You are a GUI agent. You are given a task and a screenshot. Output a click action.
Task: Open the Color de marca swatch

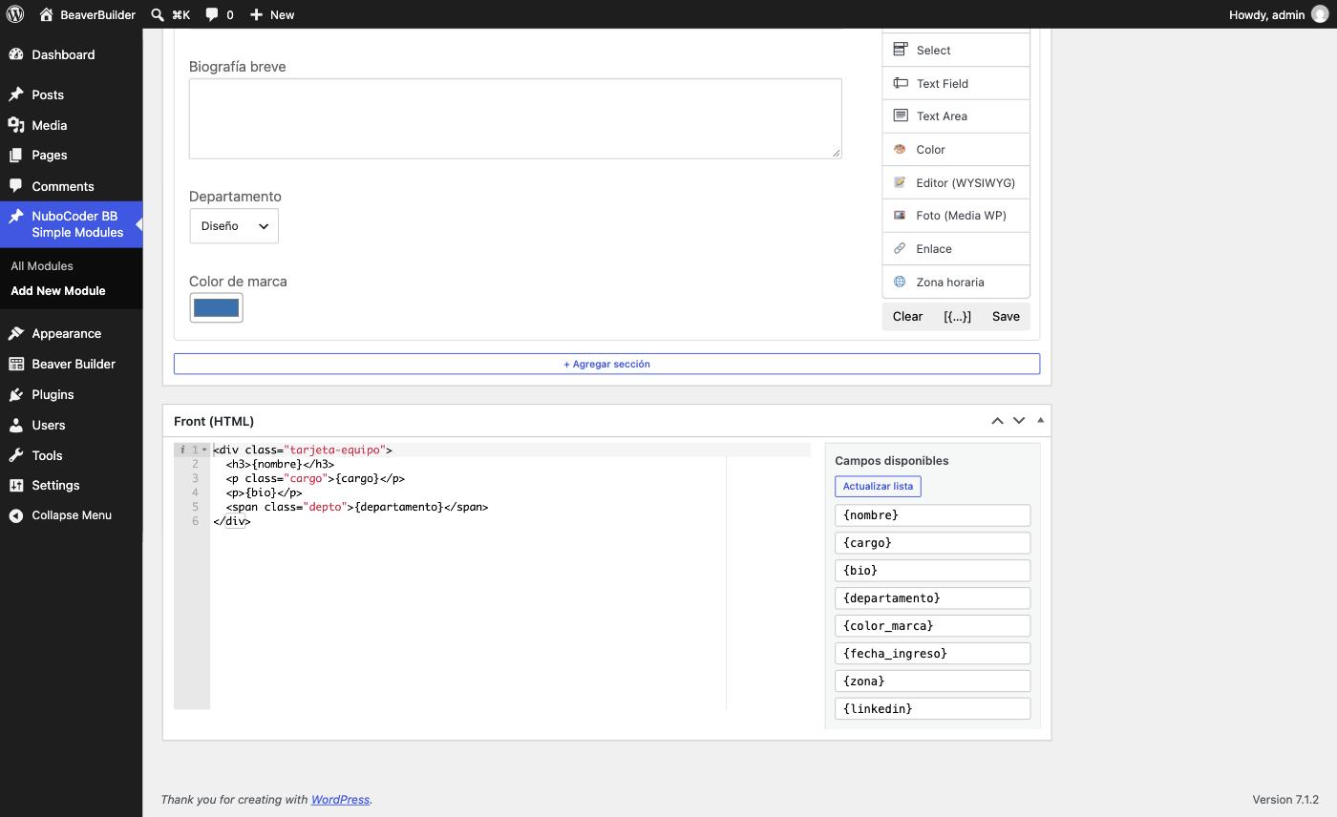click(x=216, y=307)
